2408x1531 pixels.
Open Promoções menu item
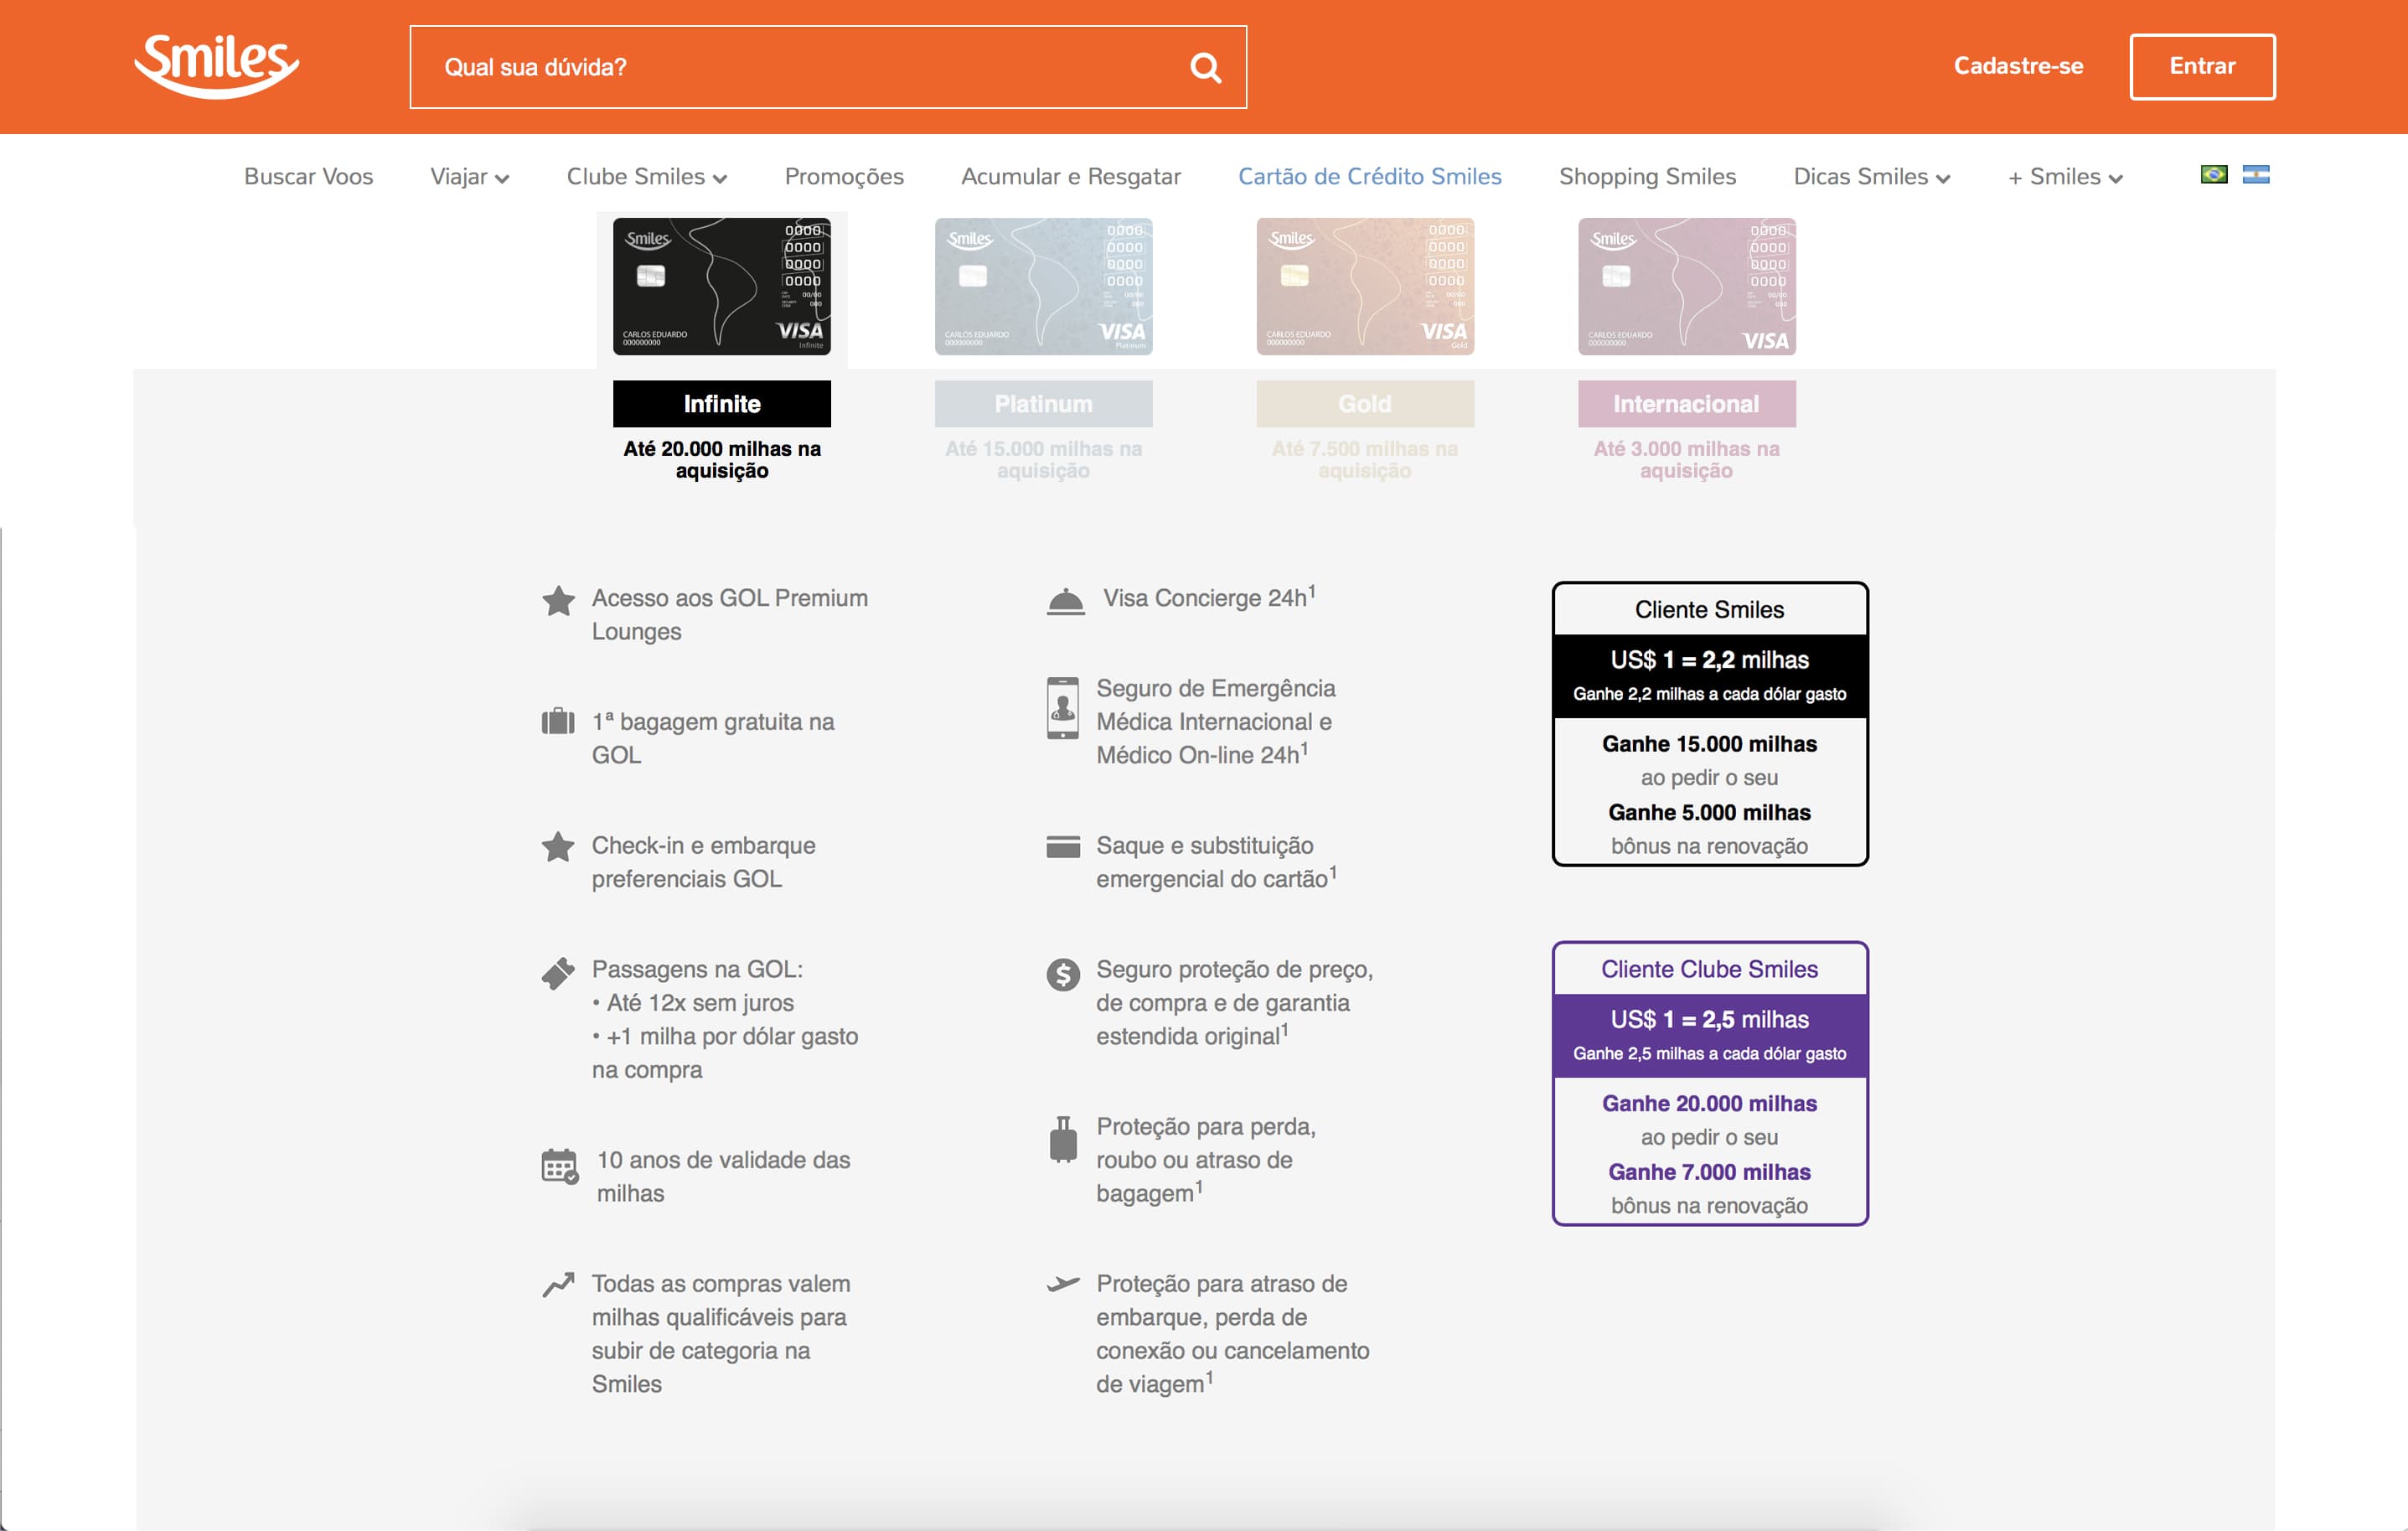coord(844,177)
